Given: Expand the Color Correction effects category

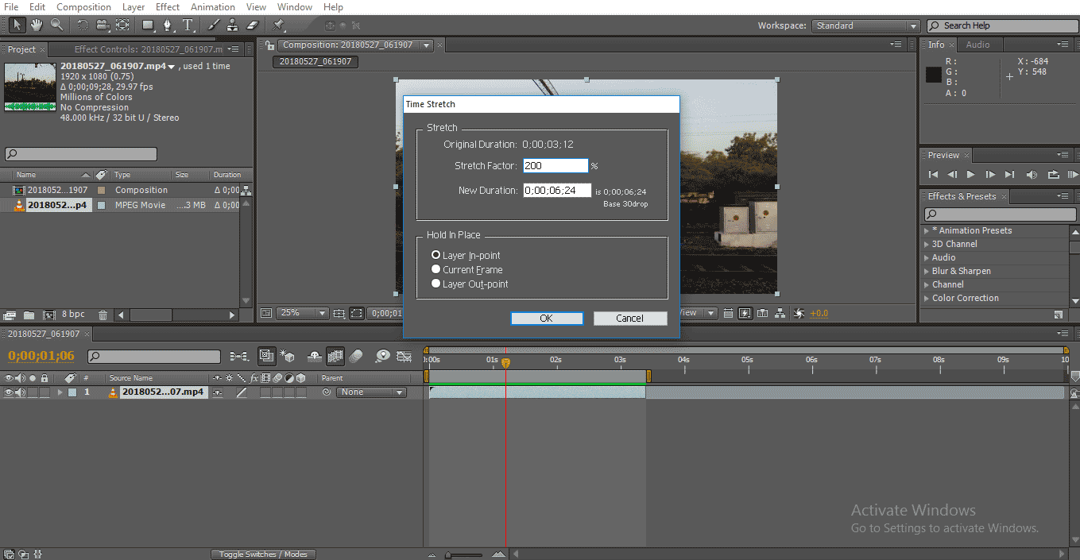Looking at the screenshot, I should (x=927, y=298).
